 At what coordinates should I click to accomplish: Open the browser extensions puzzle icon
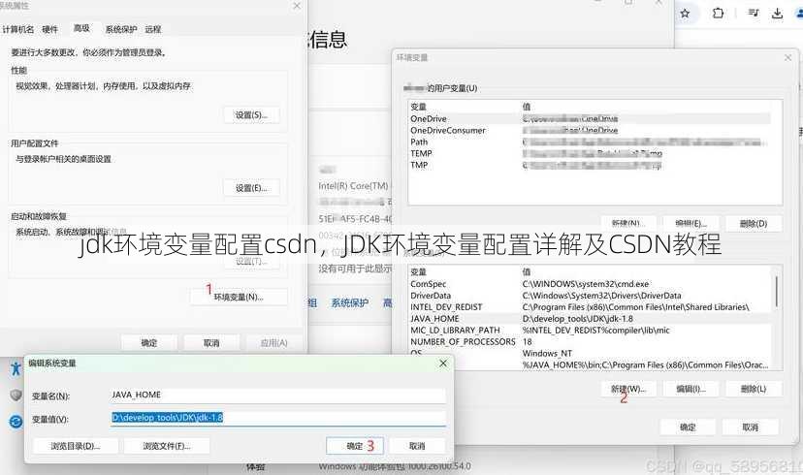point(718,14)
